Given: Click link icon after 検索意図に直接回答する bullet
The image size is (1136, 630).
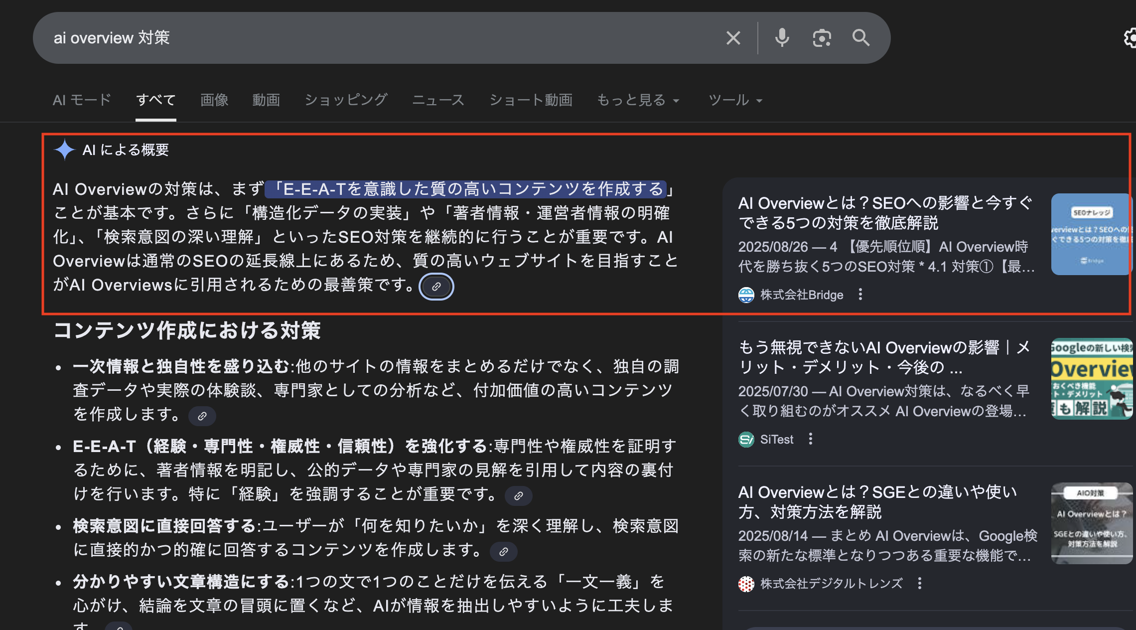Looking at the screenshot, I should [x=504, y=552].
